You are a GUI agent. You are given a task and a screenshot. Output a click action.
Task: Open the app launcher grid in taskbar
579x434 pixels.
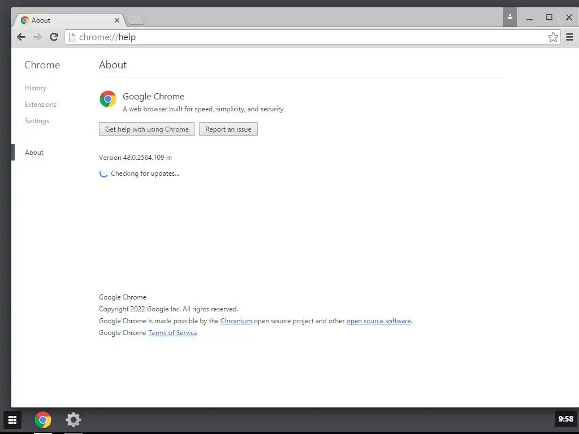pos(12,420)
